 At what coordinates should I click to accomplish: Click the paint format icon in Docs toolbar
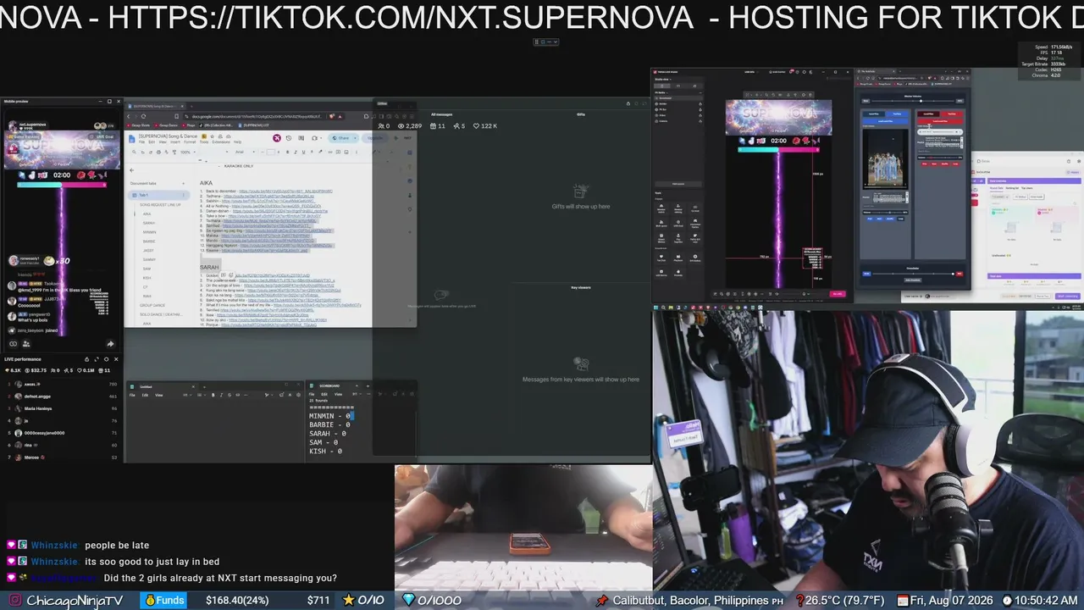click(x=173, y=152)
